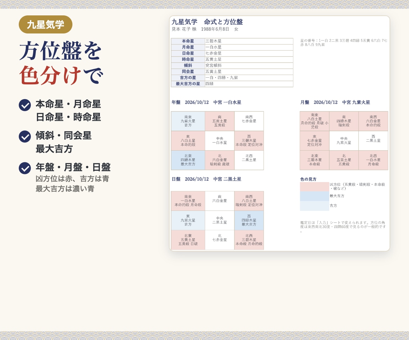Select the 日命星 label cell

[x=188, y=53]
